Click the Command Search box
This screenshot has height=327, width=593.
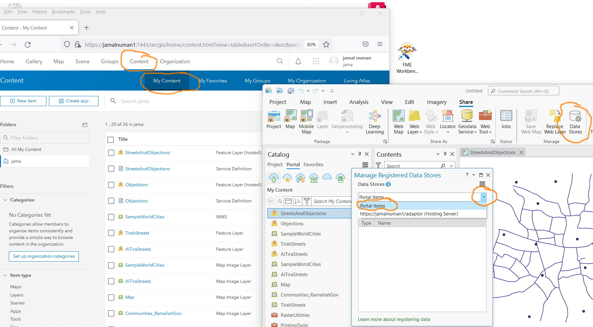point(523,91)
